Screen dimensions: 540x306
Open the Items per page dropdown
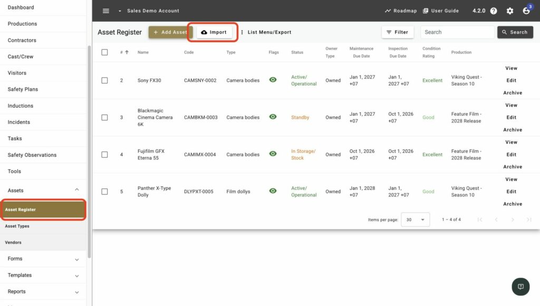click(416, 219)
